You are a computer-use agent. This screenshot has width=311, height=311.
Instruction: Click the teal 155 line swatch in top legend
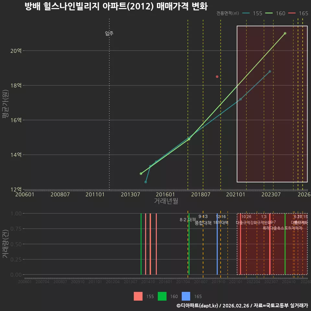pos(246,13)
